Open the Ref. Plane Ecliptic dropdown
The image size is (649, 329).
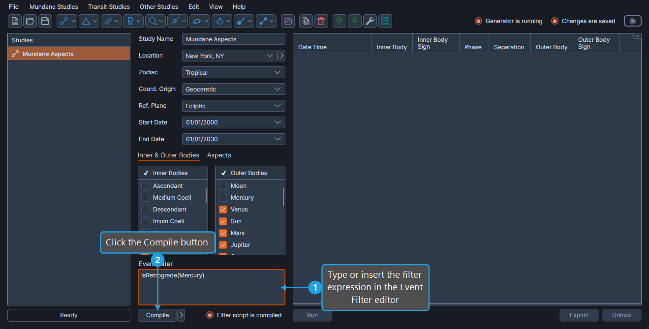tap(234, 106)
